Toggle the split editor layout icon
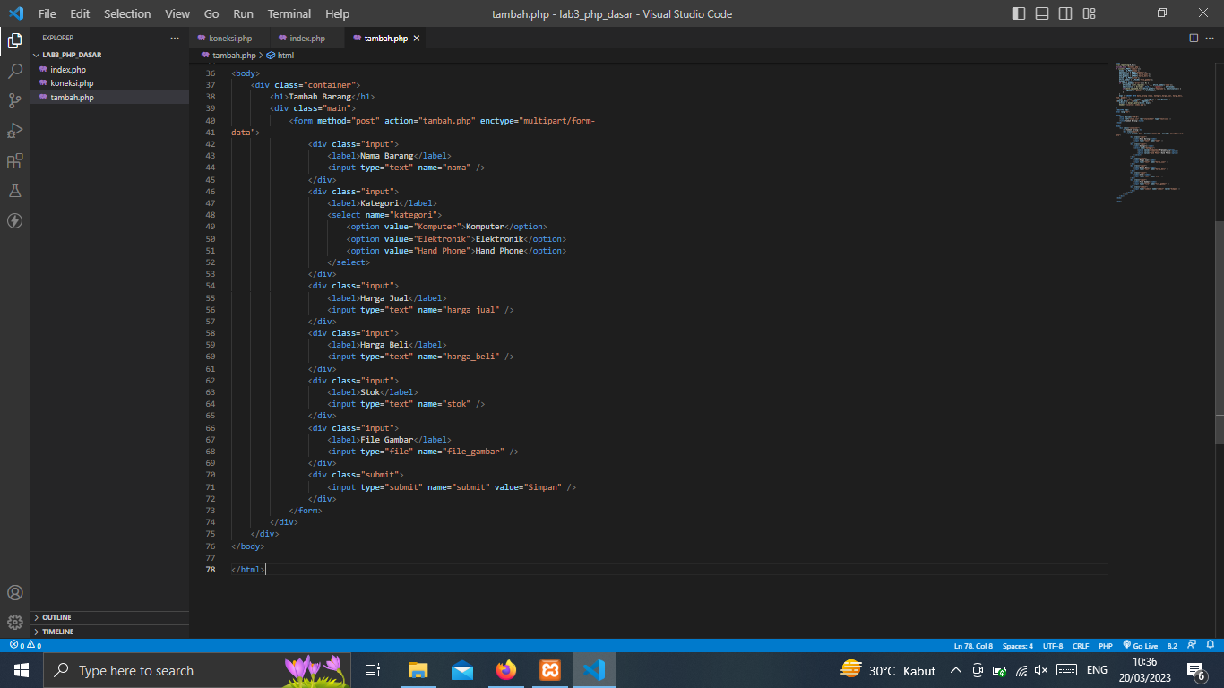The width and height of the screenshot is (1224, 688). coord(1193,38)
